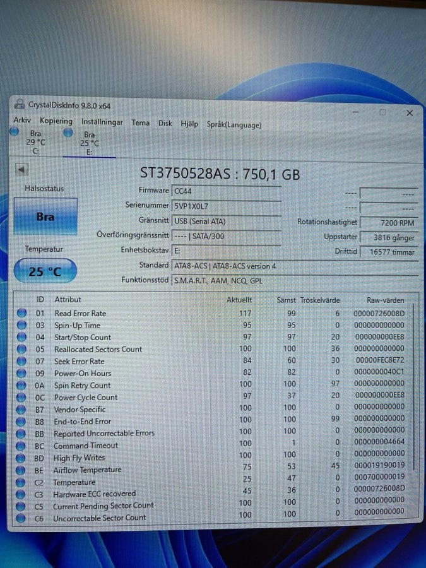Click the status icon for Hardware ECC recovered
The image size is (426, 568).
[x=21, y=494]
